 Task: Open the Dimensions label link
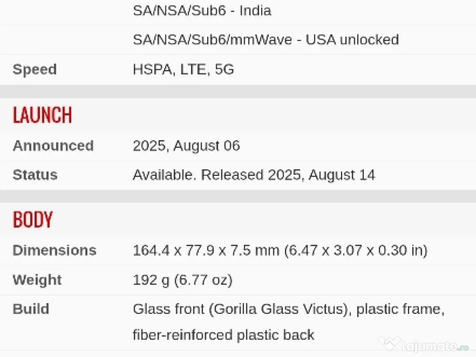(54, 250)
